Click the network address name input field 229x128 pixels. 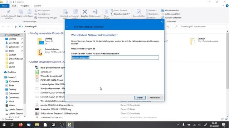tap(115, 58)
